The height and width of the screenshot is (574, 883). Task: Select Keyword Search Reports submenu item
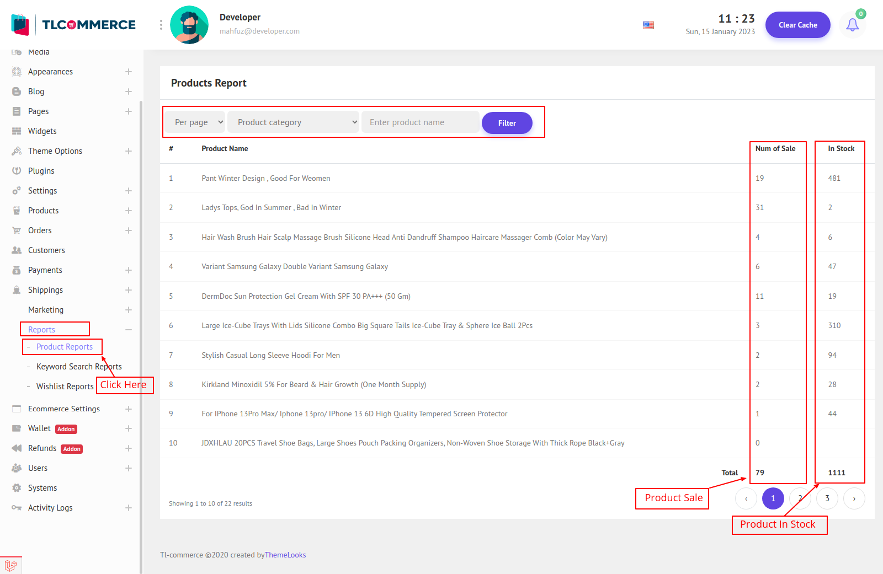[78, 367]
